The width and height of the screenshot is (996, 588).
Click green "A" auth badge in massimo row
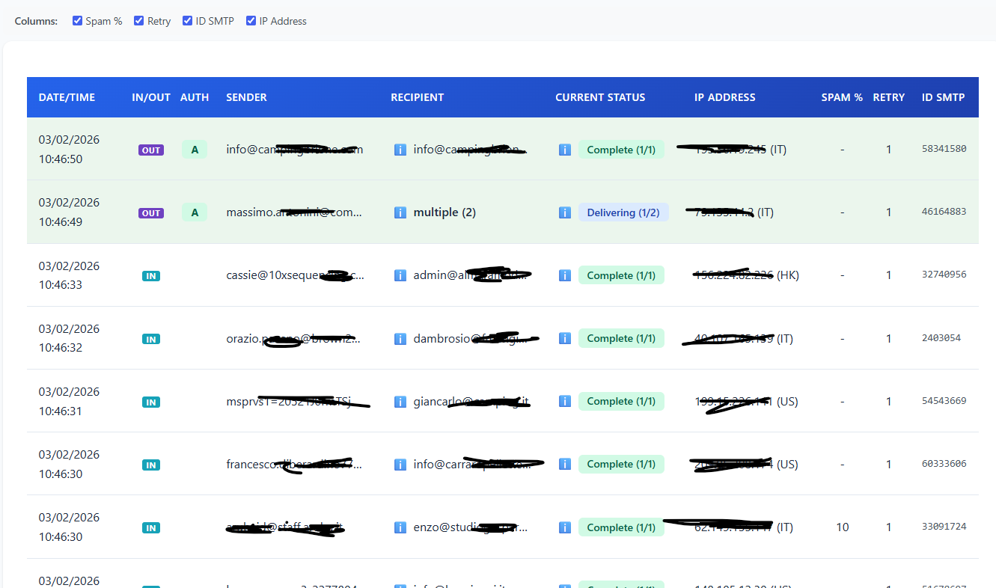click(x=195, y=212)
